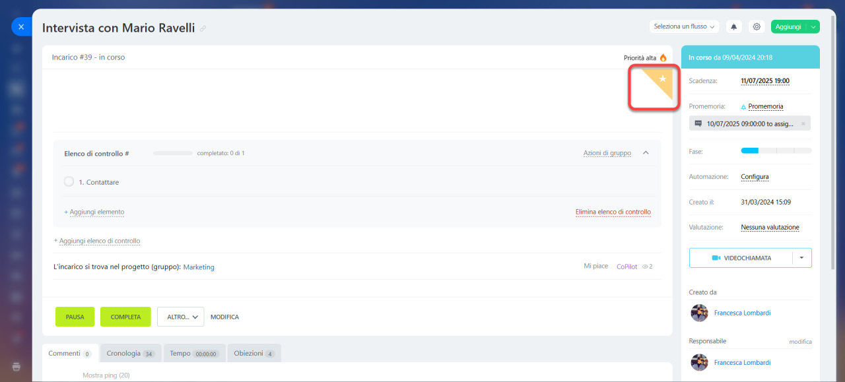The height and width of the screenshot is (382, 845).
Task: Open the task settings gear icon
Action: pyautogui.click(x=757, y=27)
